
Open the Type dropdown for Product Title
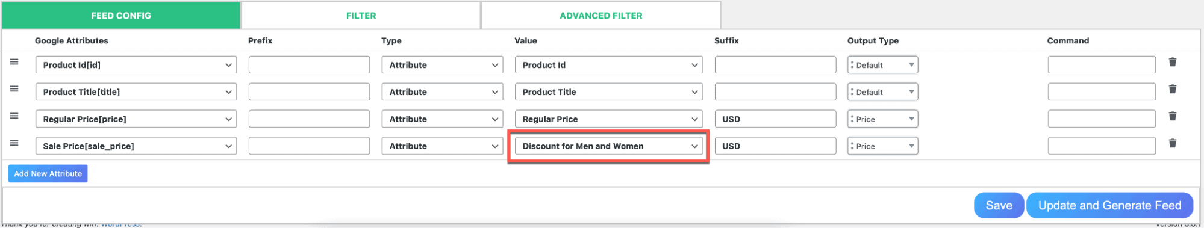click(442, 92)
